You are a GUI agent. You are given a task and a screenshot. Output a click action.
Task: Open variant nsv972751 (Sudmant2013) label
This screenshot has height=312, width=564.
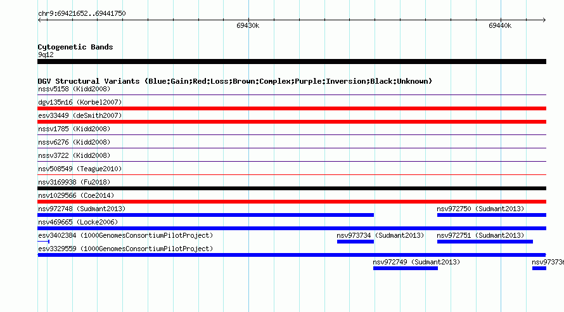[x=480, y=235]
